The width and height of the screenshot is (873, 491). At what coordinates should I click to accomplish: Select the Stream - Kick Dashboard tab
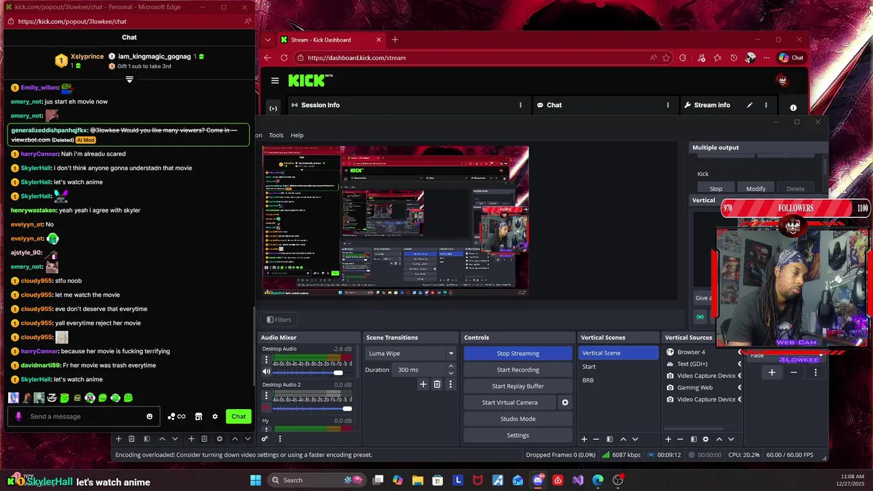click(x=331, y=40)
